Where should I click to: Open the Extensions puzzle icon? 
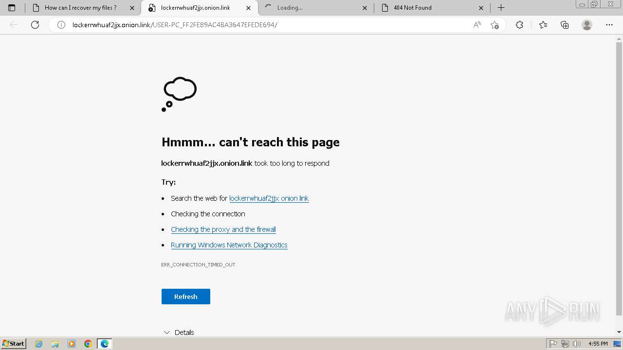click(x=519, y=25)
